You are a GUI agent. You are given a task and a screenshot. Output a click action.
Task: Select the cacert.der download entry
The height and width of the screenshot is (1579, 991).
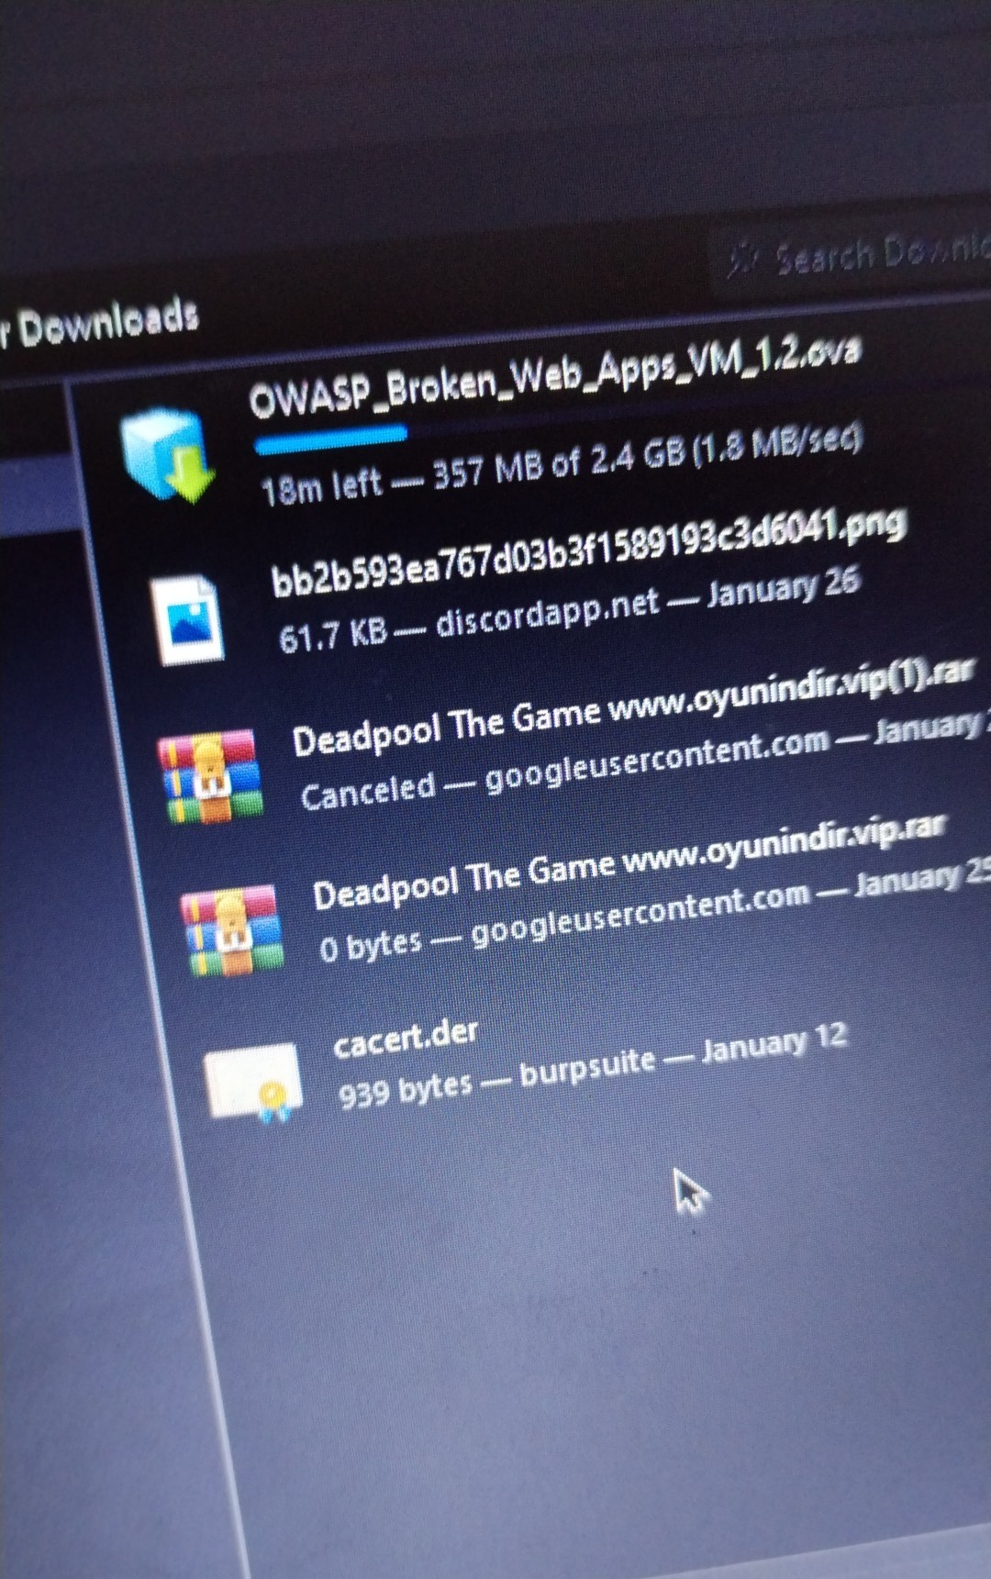406,1038
